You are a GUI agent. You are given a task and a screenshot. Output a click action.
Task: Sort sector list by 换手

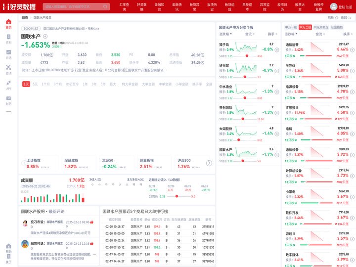(x=348, y=34)
